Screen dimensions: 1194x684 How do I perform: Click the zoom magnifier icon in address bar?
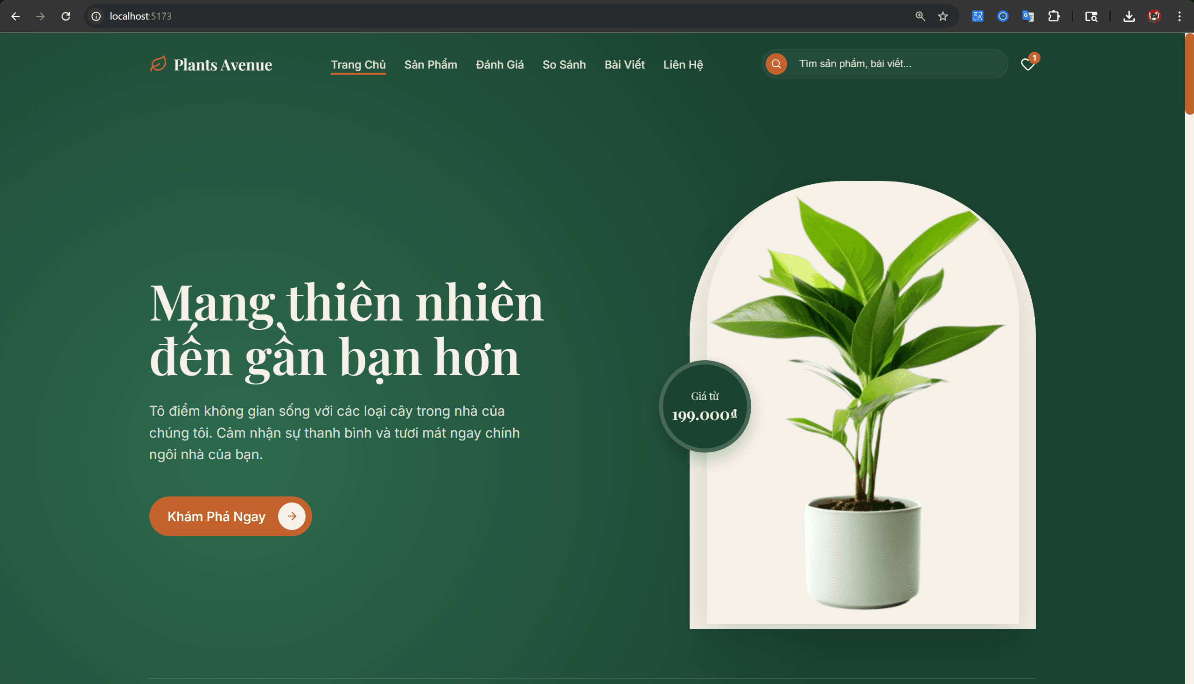point(920,16)
